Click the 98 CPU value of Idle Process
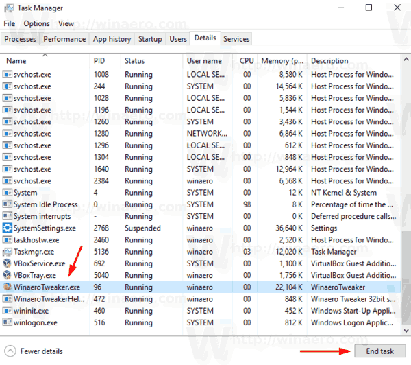Image resolution: width=411 pixels, height=365 pixels. click(x=247, y=204)
